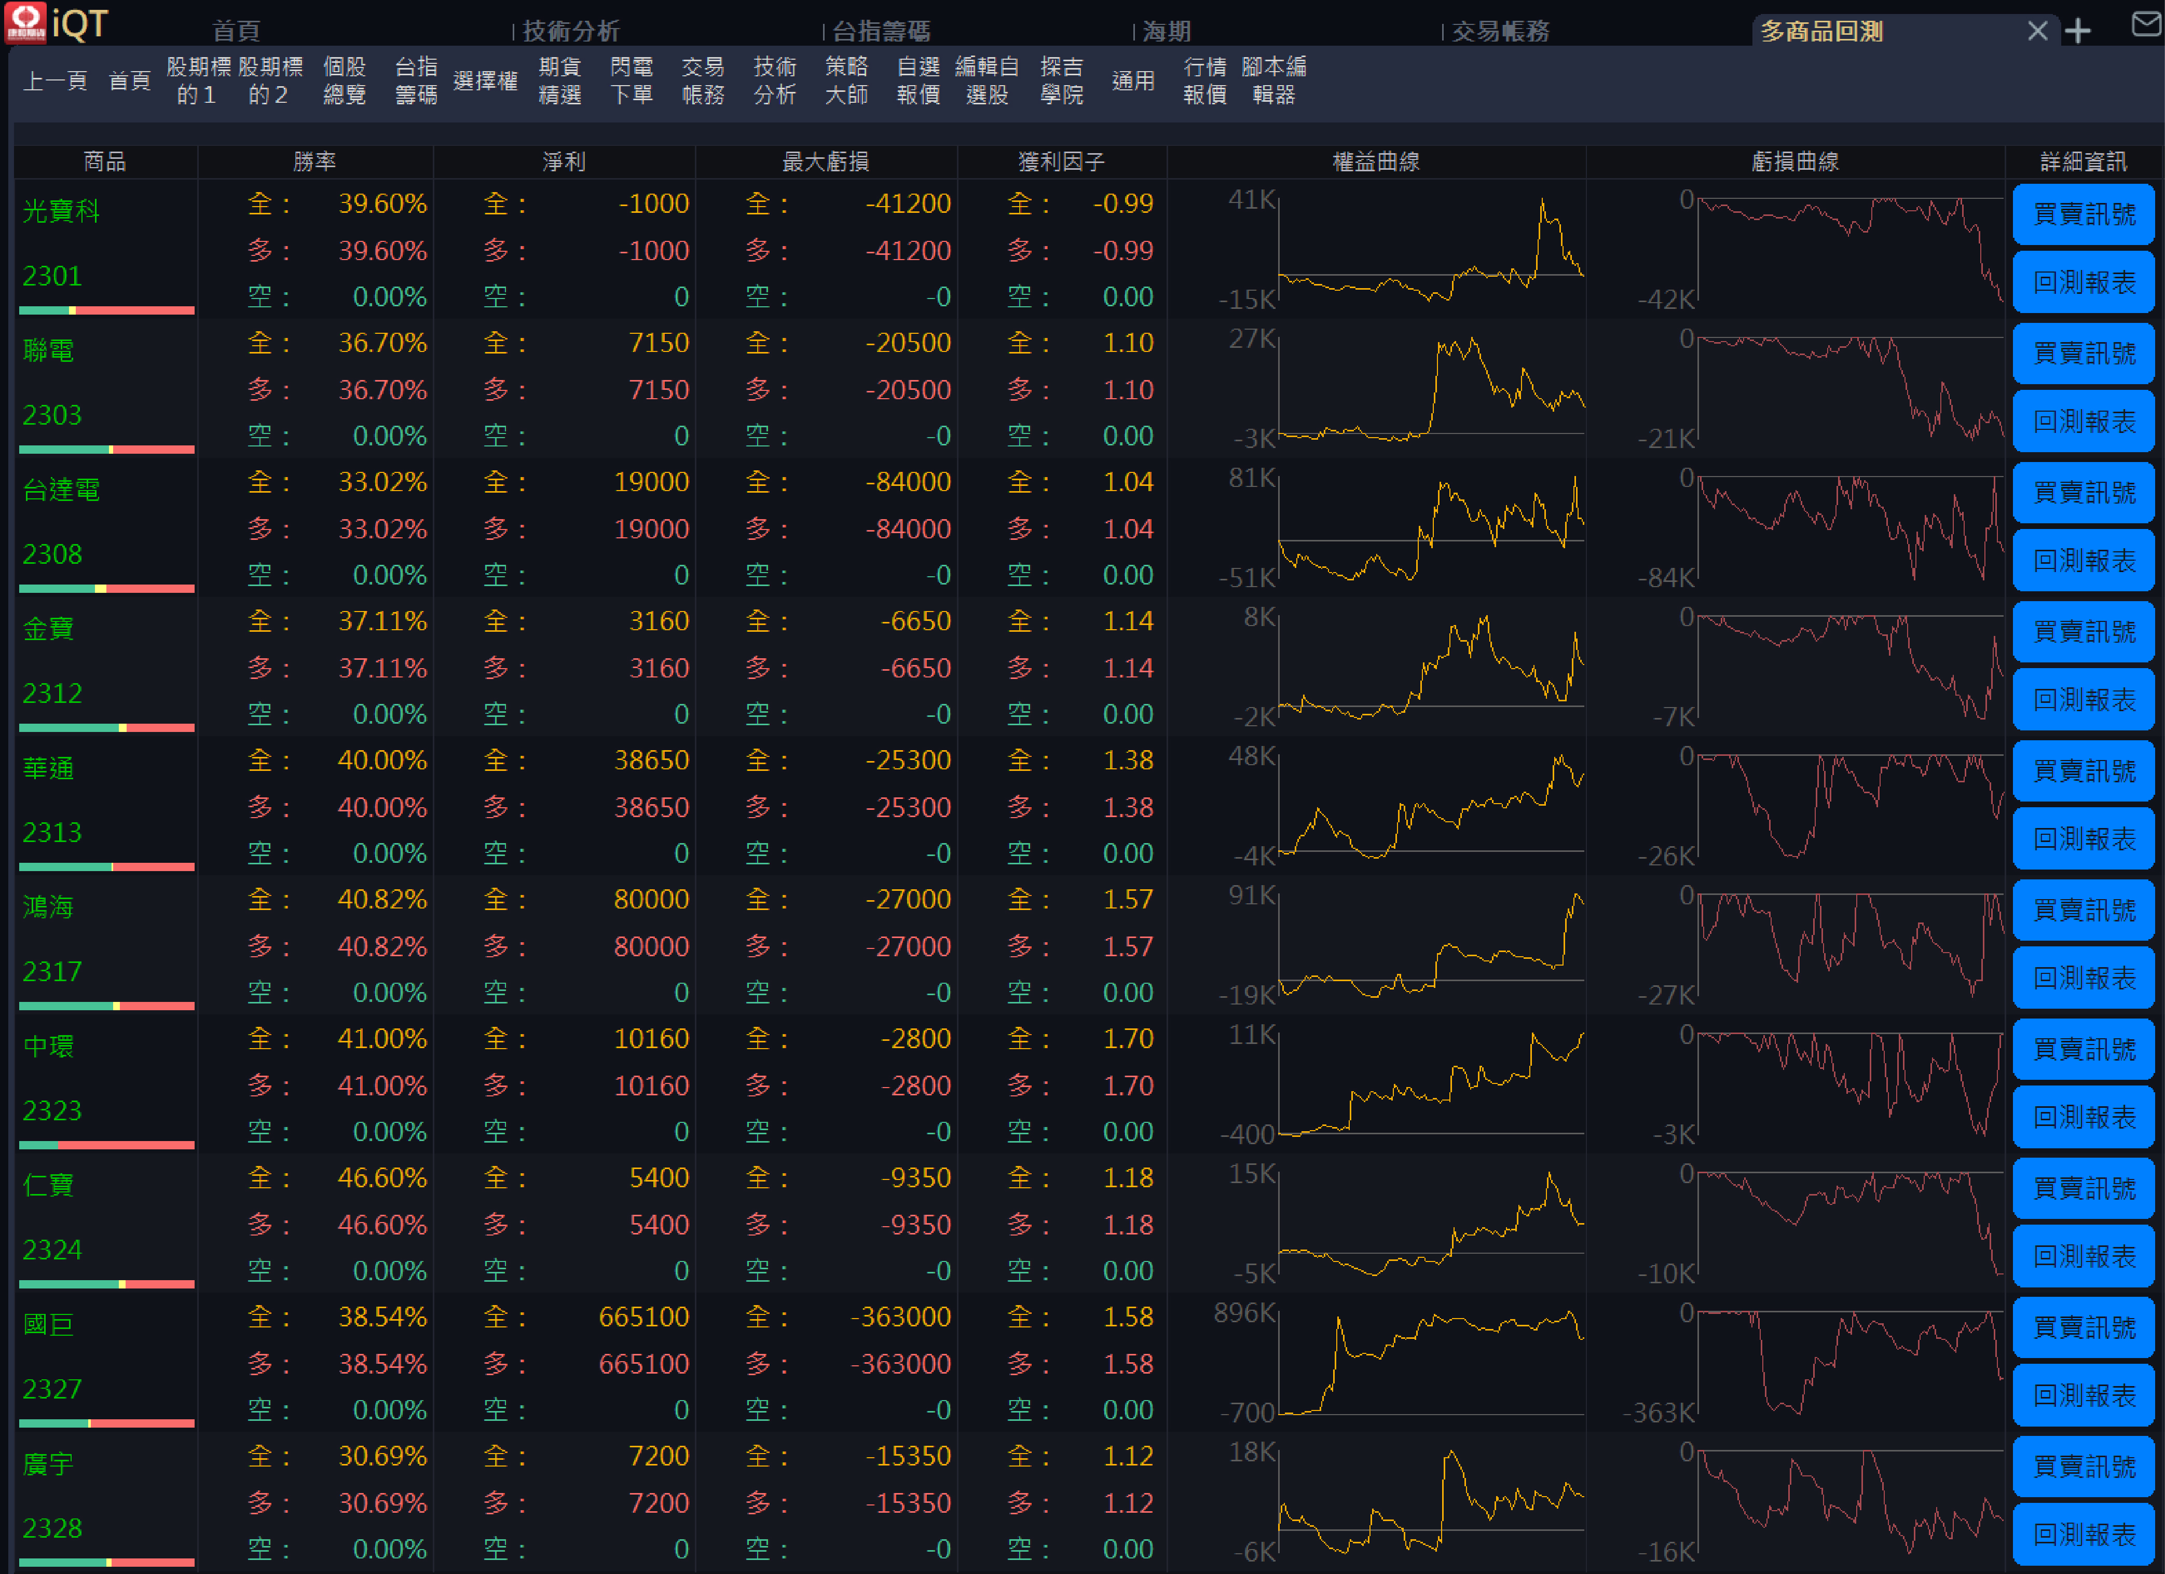Close the 多商品回測 tab
The width and height of the screenshot is (2165, 1574).
pyautogui.click(x=2037, y=32)
